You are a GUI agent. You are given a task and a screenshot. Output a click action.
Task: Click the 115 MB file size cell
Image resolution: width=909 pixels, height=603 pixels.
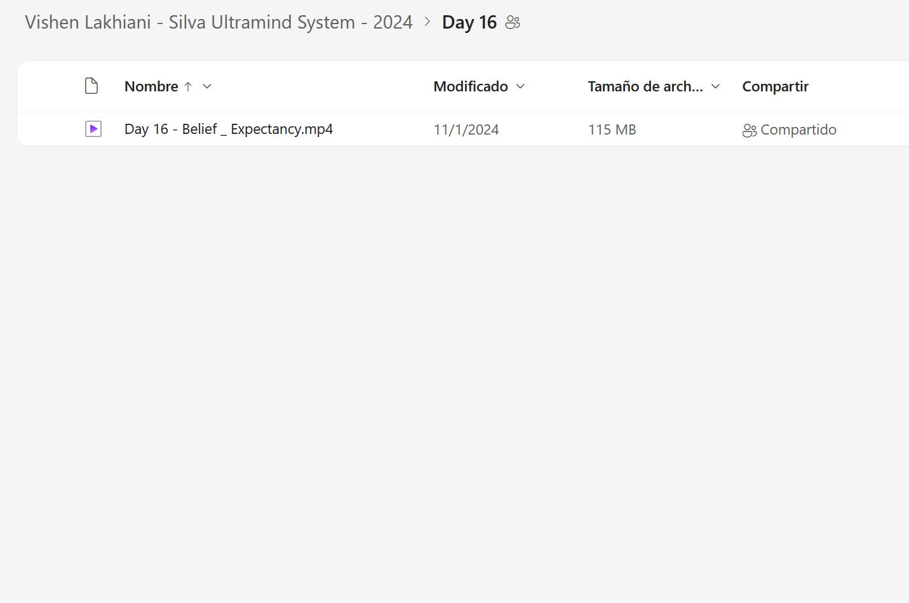pyautogui.click(x=612, y=130)
